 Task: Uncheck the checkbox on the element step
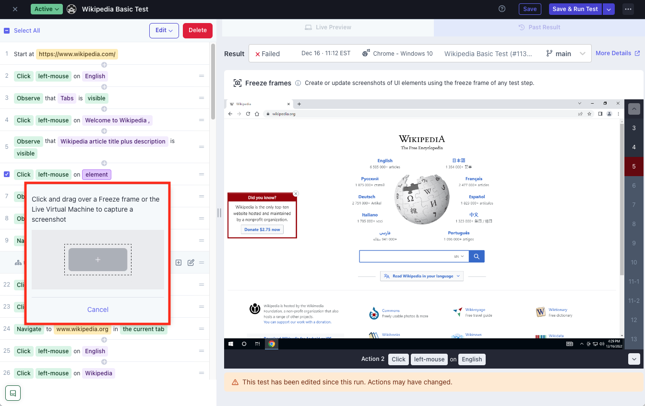click(7, 174)
